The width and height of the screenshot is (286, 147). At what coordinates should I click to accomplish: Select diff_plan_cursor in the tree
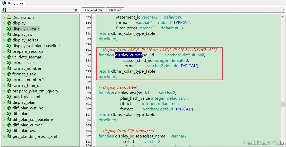pos(27,125)
